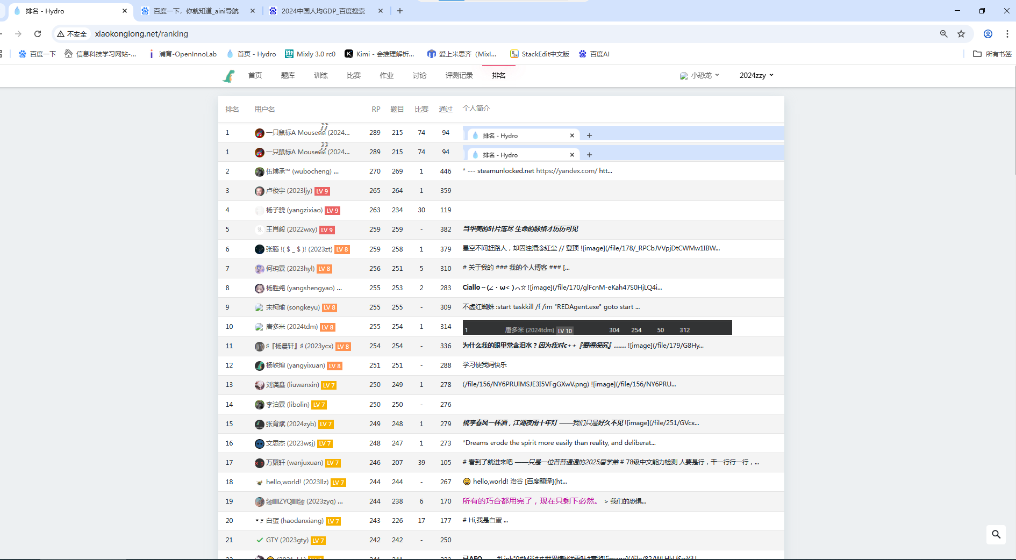Viewport: 1016px width, 560px height.
Task: Open user profile 杨子骁 (yangzixiao)
Action: point(294,210)
